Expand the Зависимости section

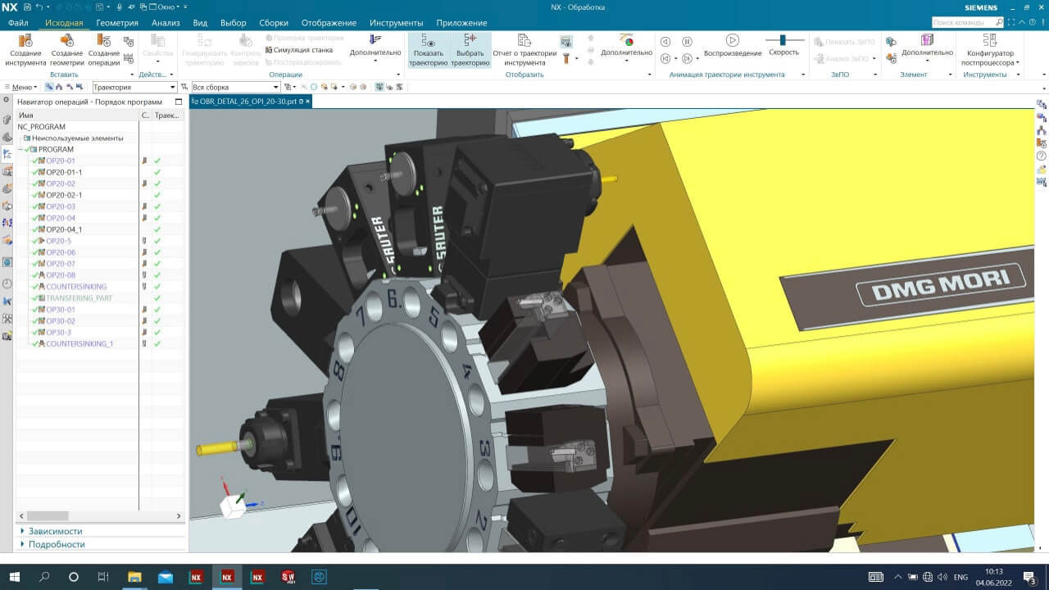[56, 531]
